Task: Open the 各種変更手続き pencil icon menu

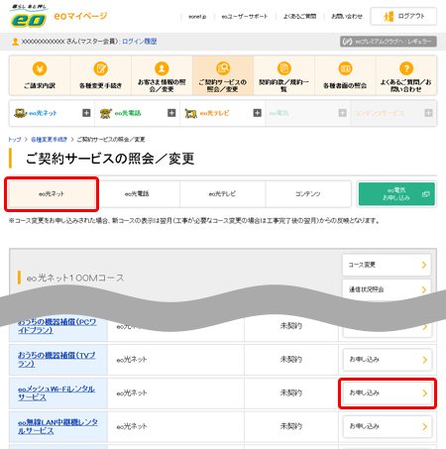Action: pos(101,75)
